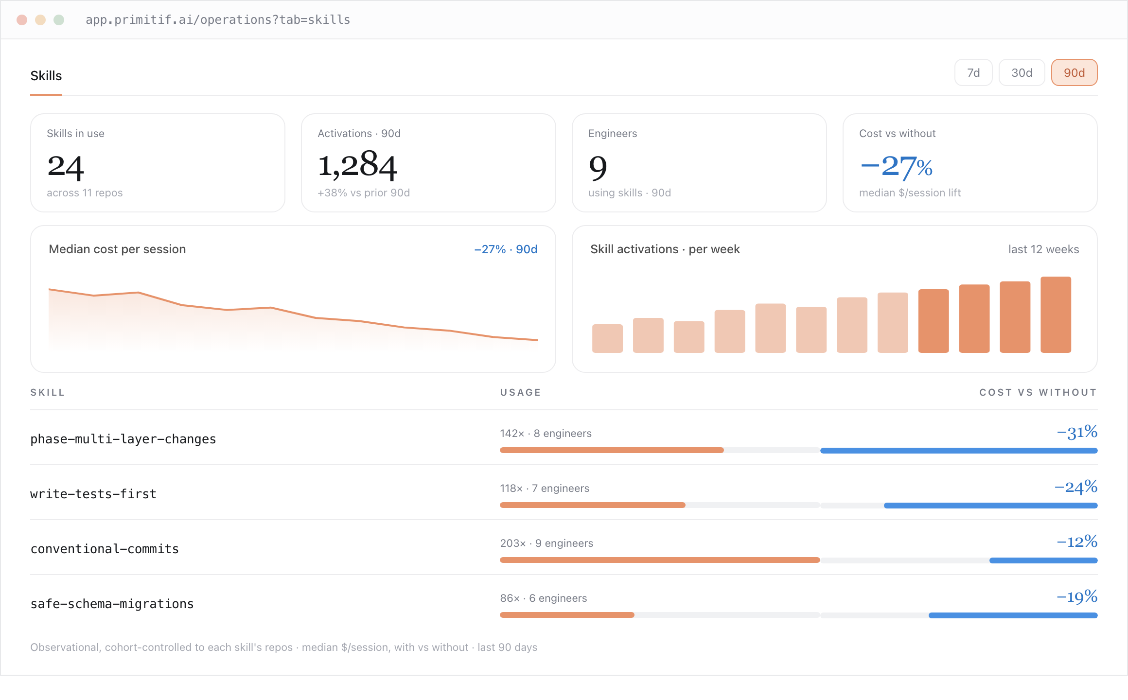Open the Cost vs without card
The image size is (1128, 700).
click(970, 163)
